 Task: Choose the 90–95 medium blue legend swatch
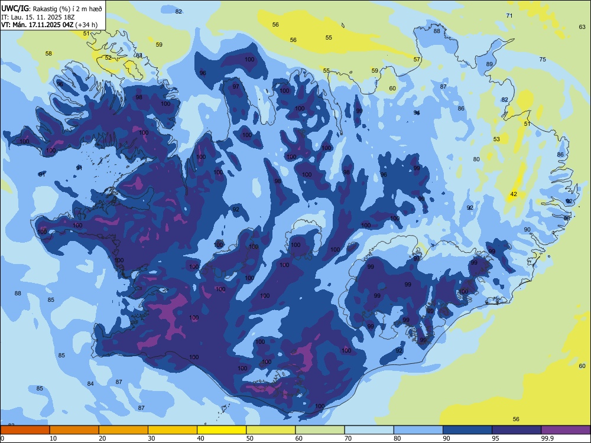(467, 430)
